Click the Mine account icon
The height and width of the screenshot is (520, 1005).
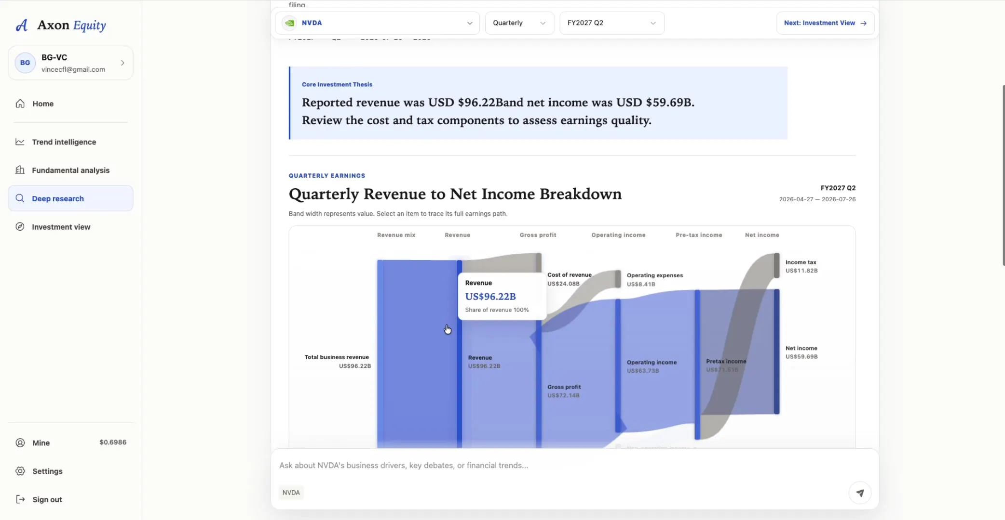pos(20,442)
